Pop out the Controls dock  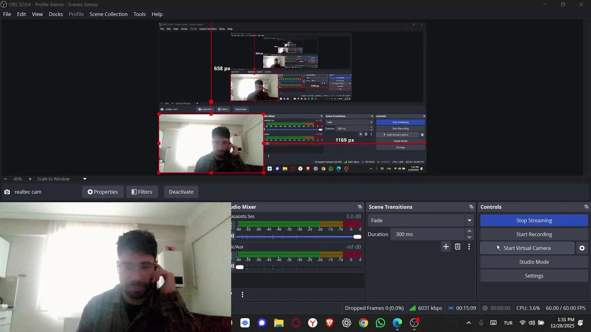click(x=586, y=207)
